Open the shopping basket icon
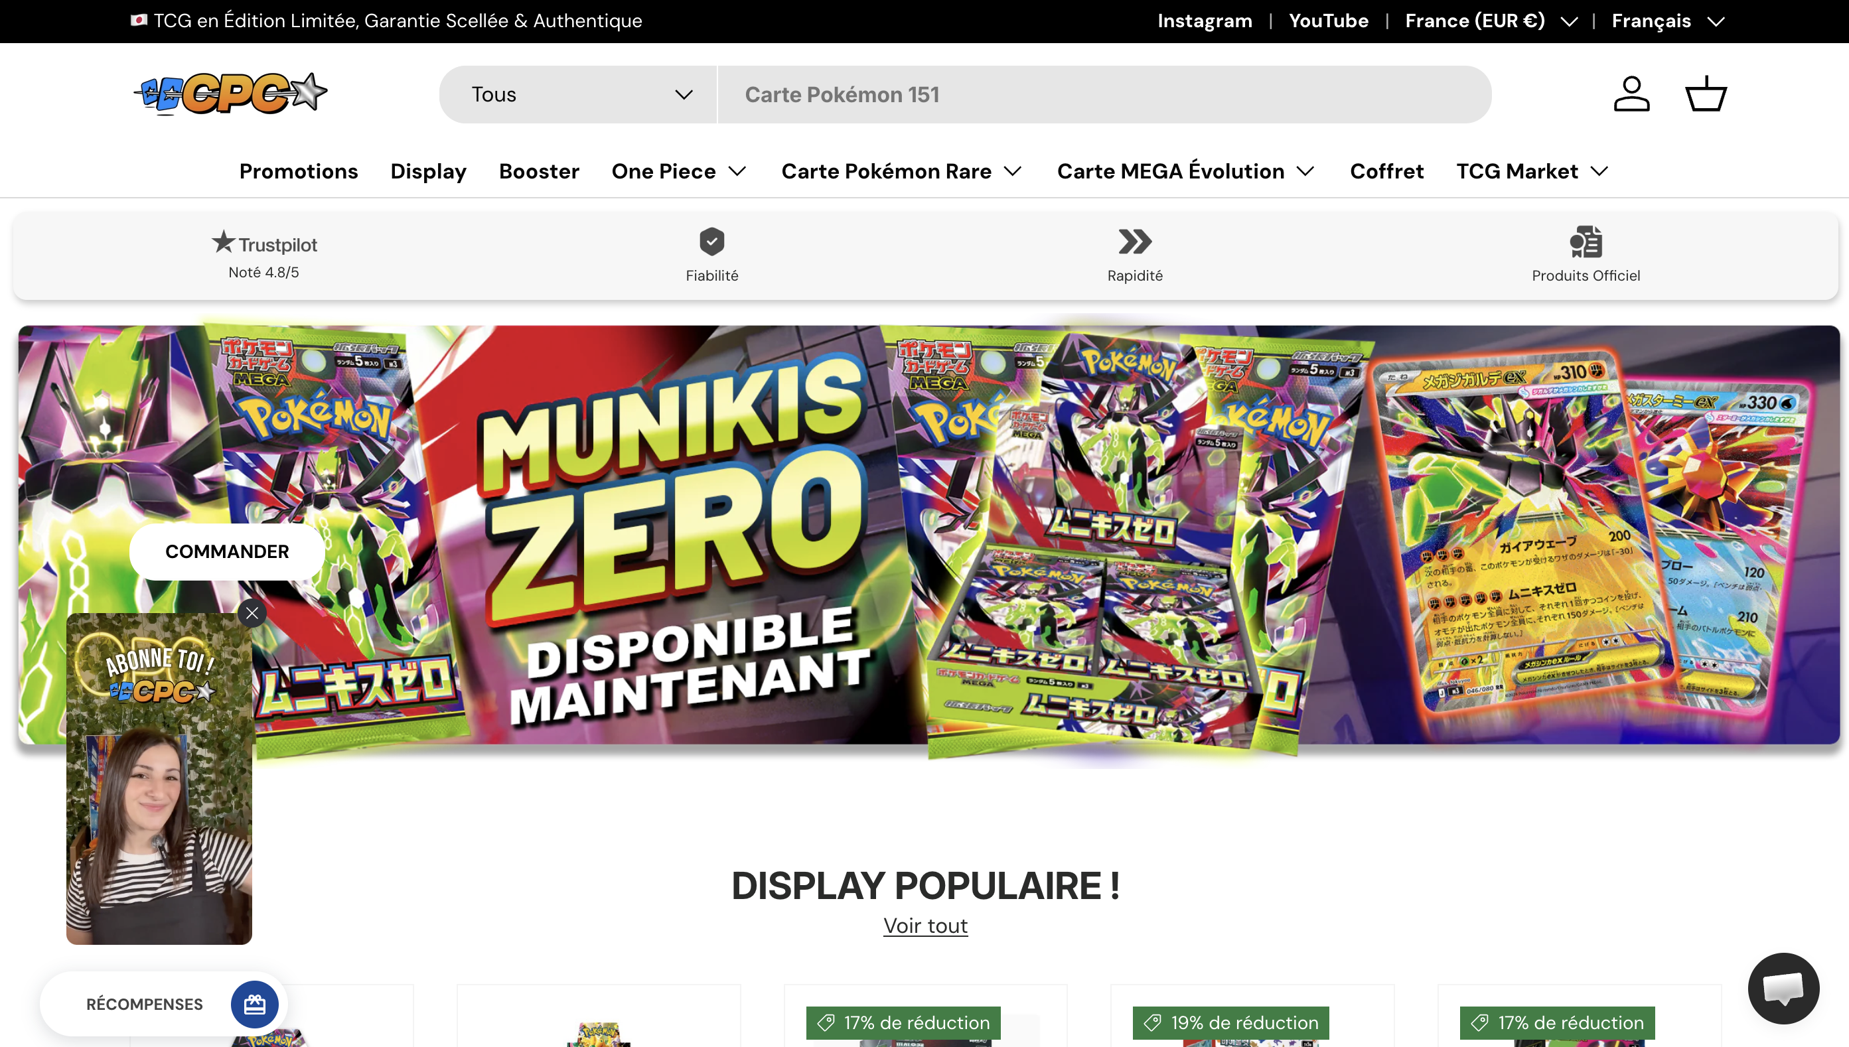This screenshot has height=1047, width=1849. [x=1706, y=94]
